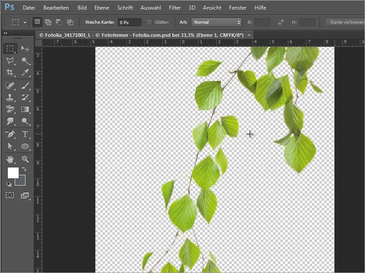
Task: Click the ruler origin corner box
Action: tap(39, 43)
